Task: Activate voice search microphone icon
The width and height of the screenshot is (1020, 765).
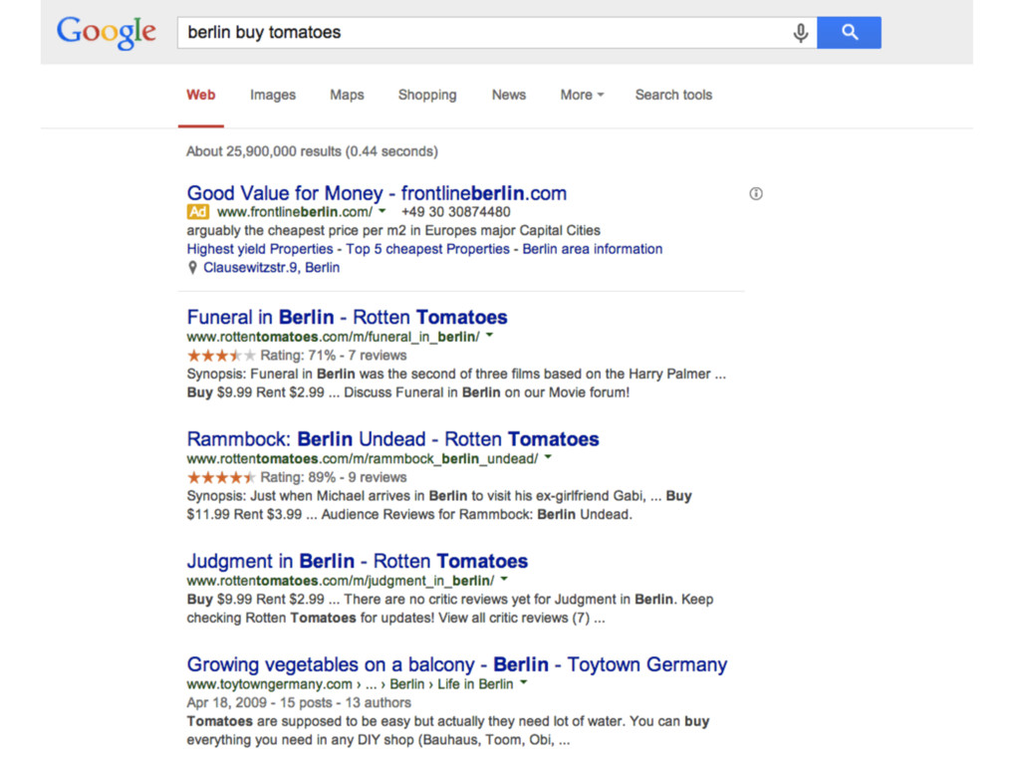Action: 801,33
